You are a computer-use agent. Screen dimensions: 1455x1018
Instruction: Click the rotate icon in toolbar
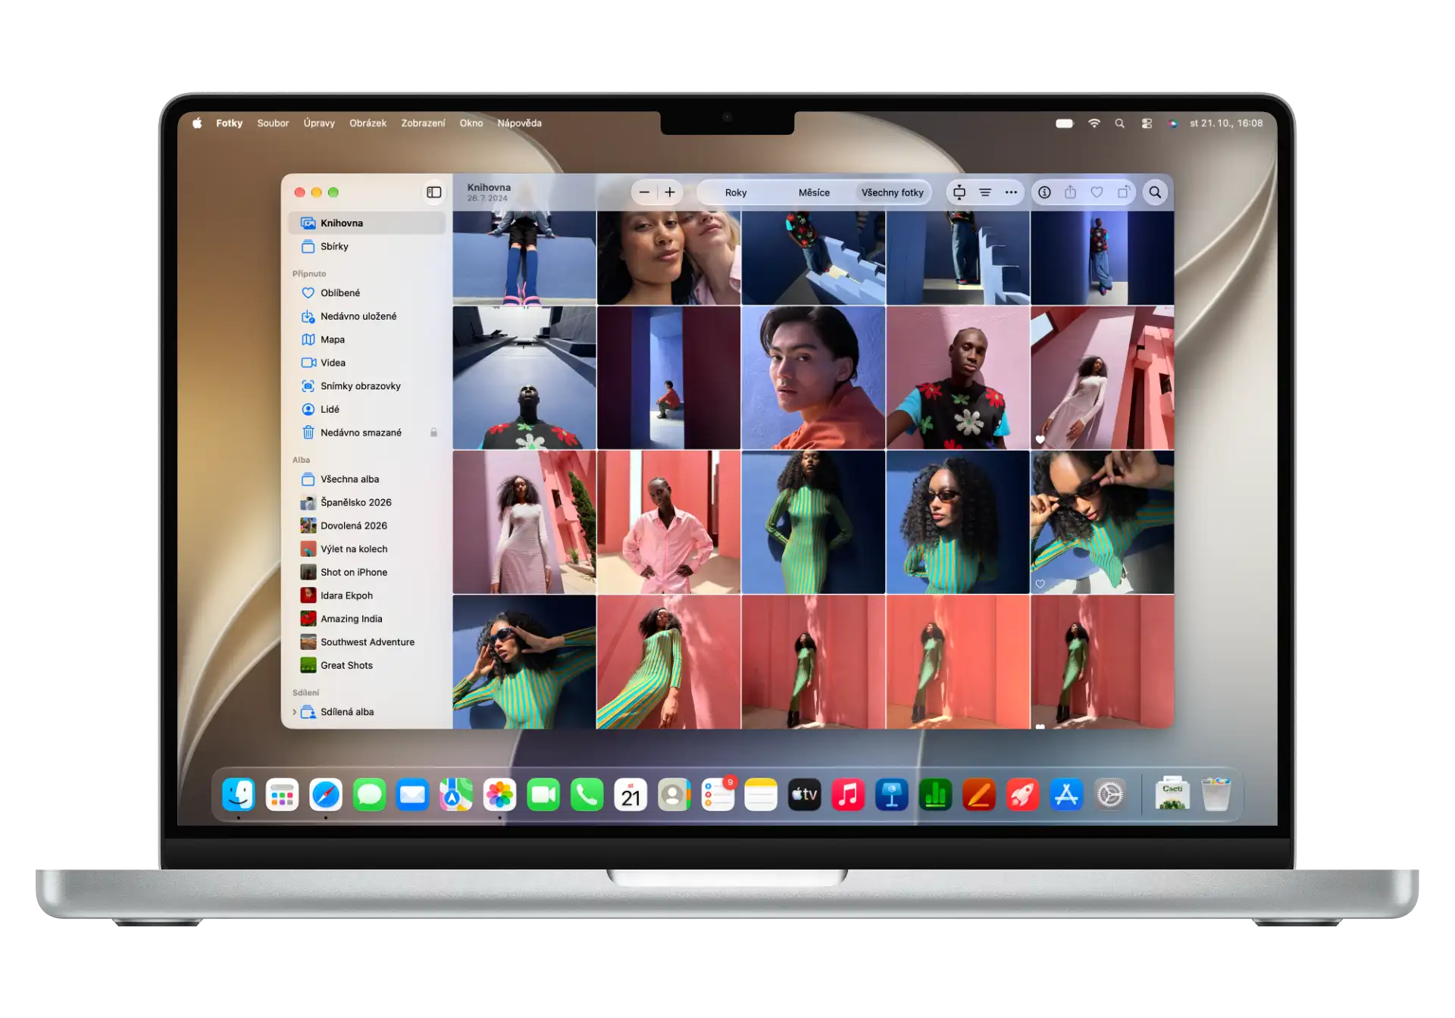pos(1123,192)
